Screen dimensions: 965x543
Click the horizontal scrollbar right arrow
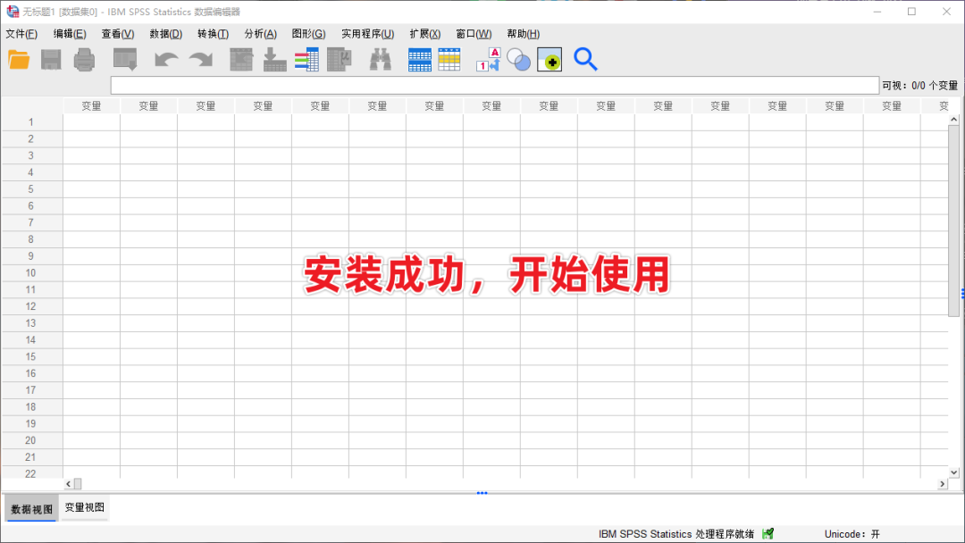[x=943, y=484]
